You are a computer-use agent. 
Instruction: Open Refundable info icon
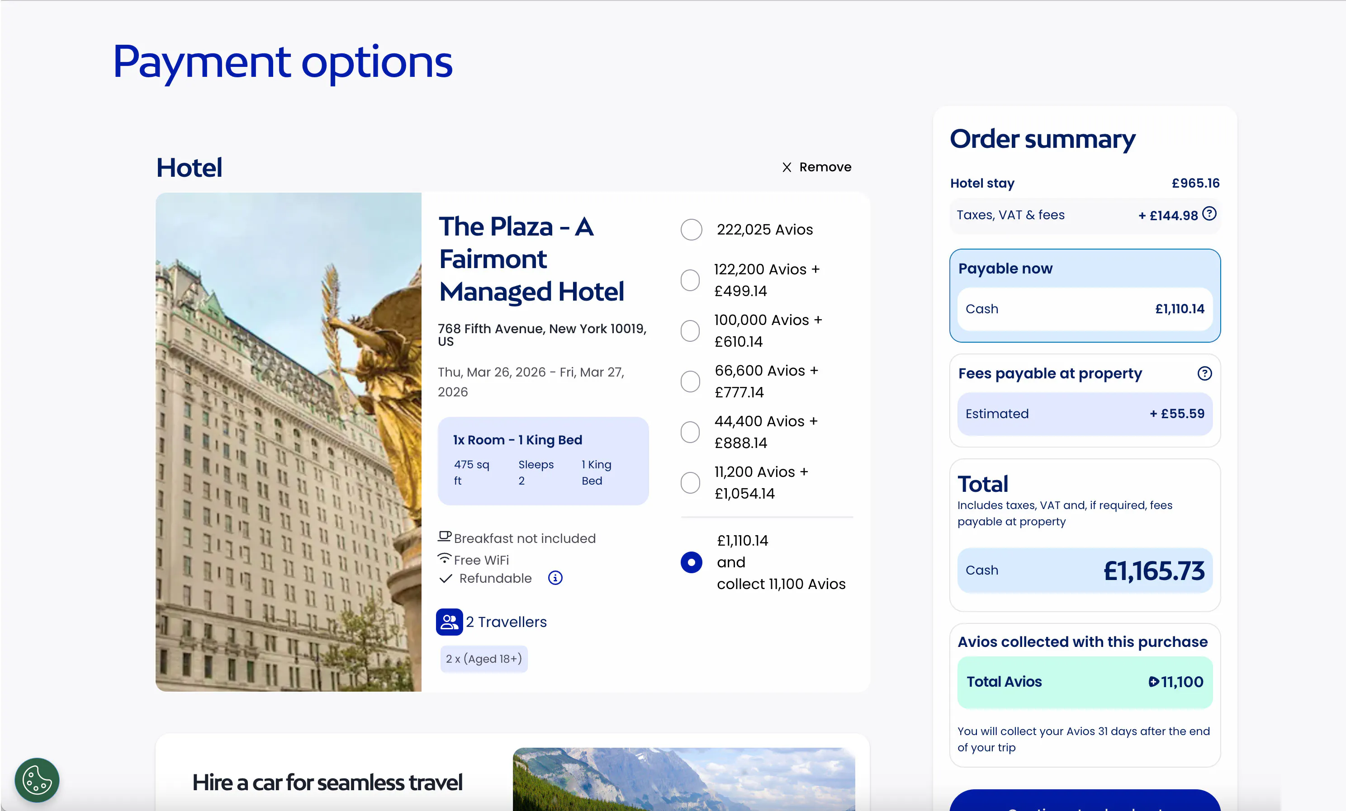coord(555,578)
